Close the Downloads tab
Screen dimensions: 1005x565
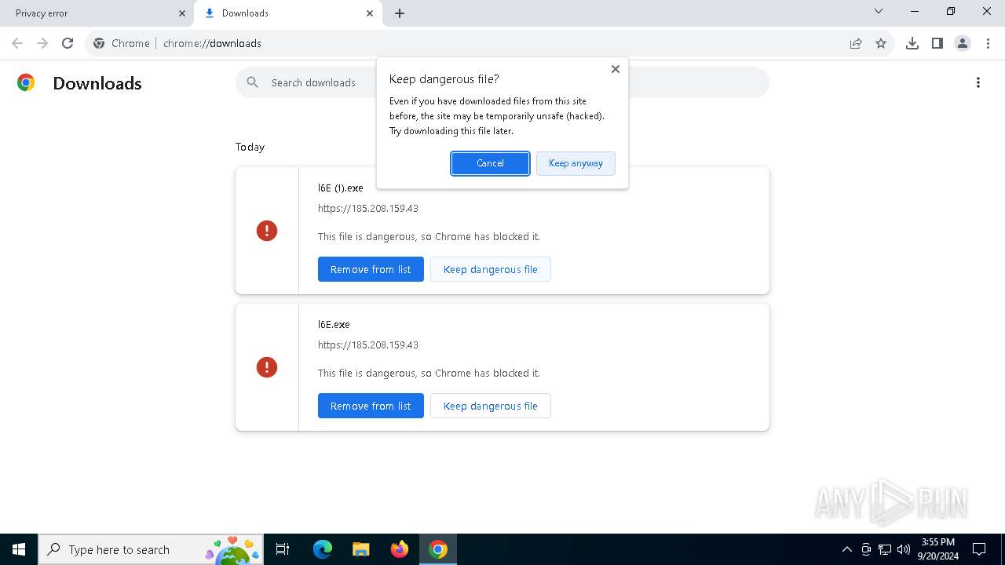pos(370,13)
